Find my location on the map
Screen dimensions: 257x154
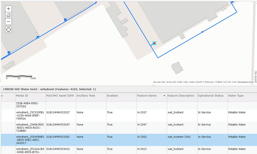(x=8, y=29)
